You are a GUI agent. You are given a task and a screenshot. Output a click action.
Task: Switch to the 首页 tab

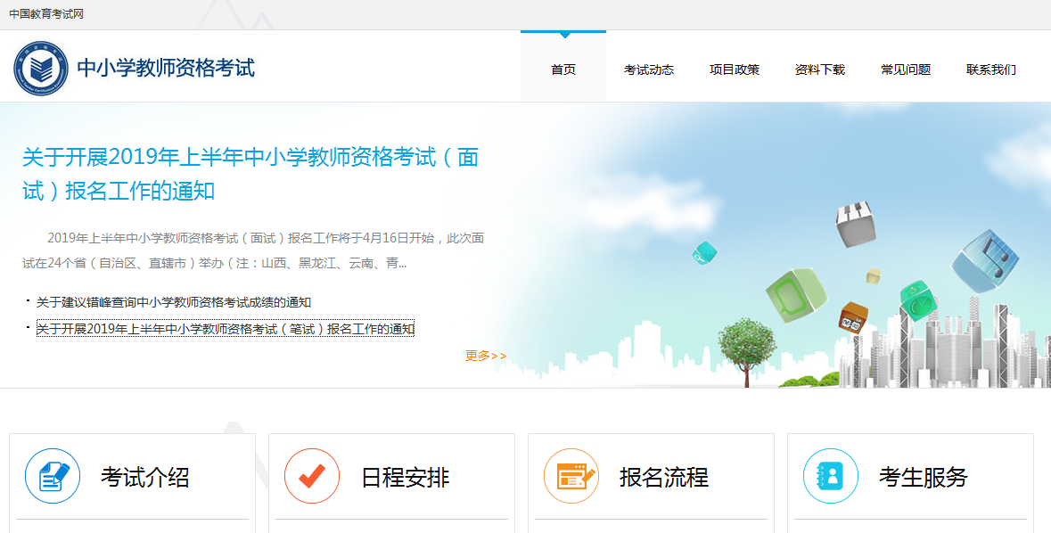562,70
